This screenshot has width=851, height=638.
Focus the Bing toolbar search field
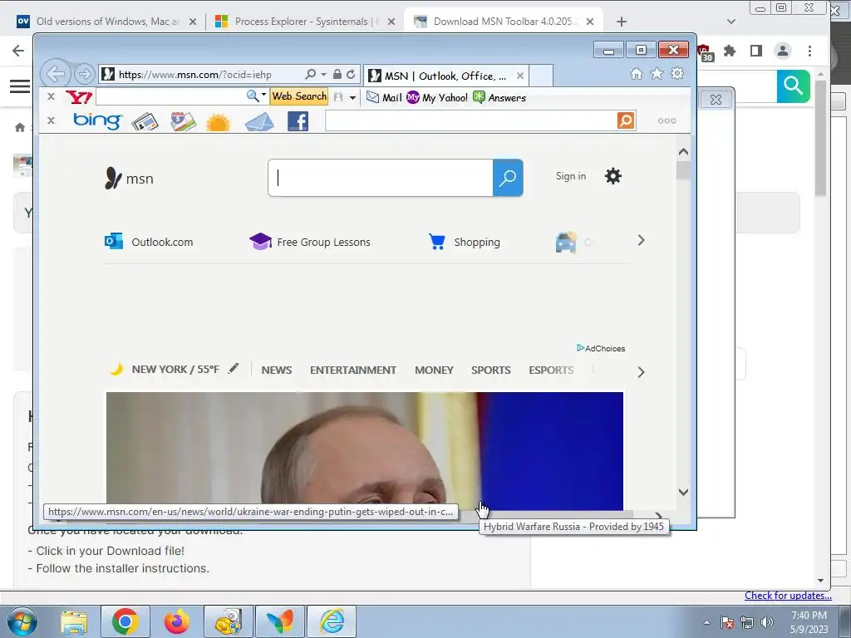click(x=471, y=120)
